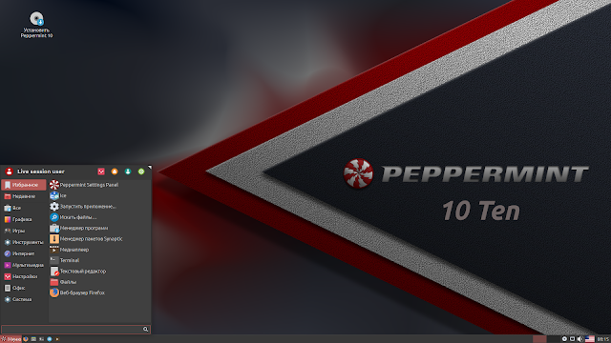Image resolution: width=611 pixels, height=343 pixels.
Task: Click the panel clock
Action: 602,339
